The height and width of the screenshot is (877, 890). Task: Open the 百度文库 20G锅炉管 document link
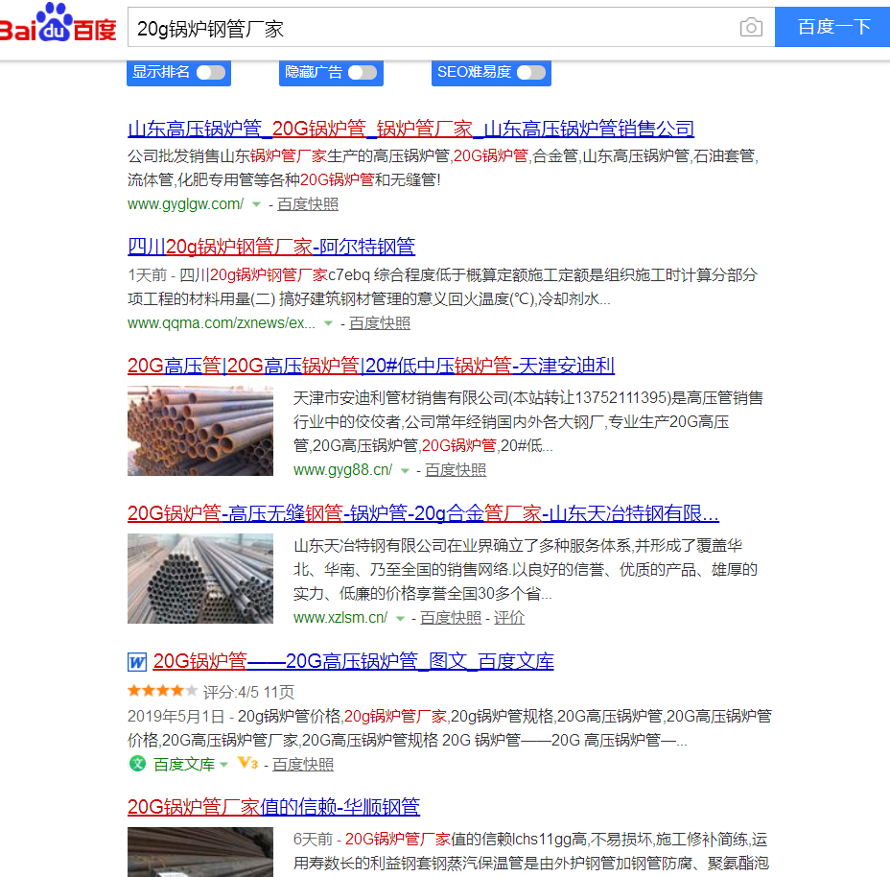tap(354, 661)
